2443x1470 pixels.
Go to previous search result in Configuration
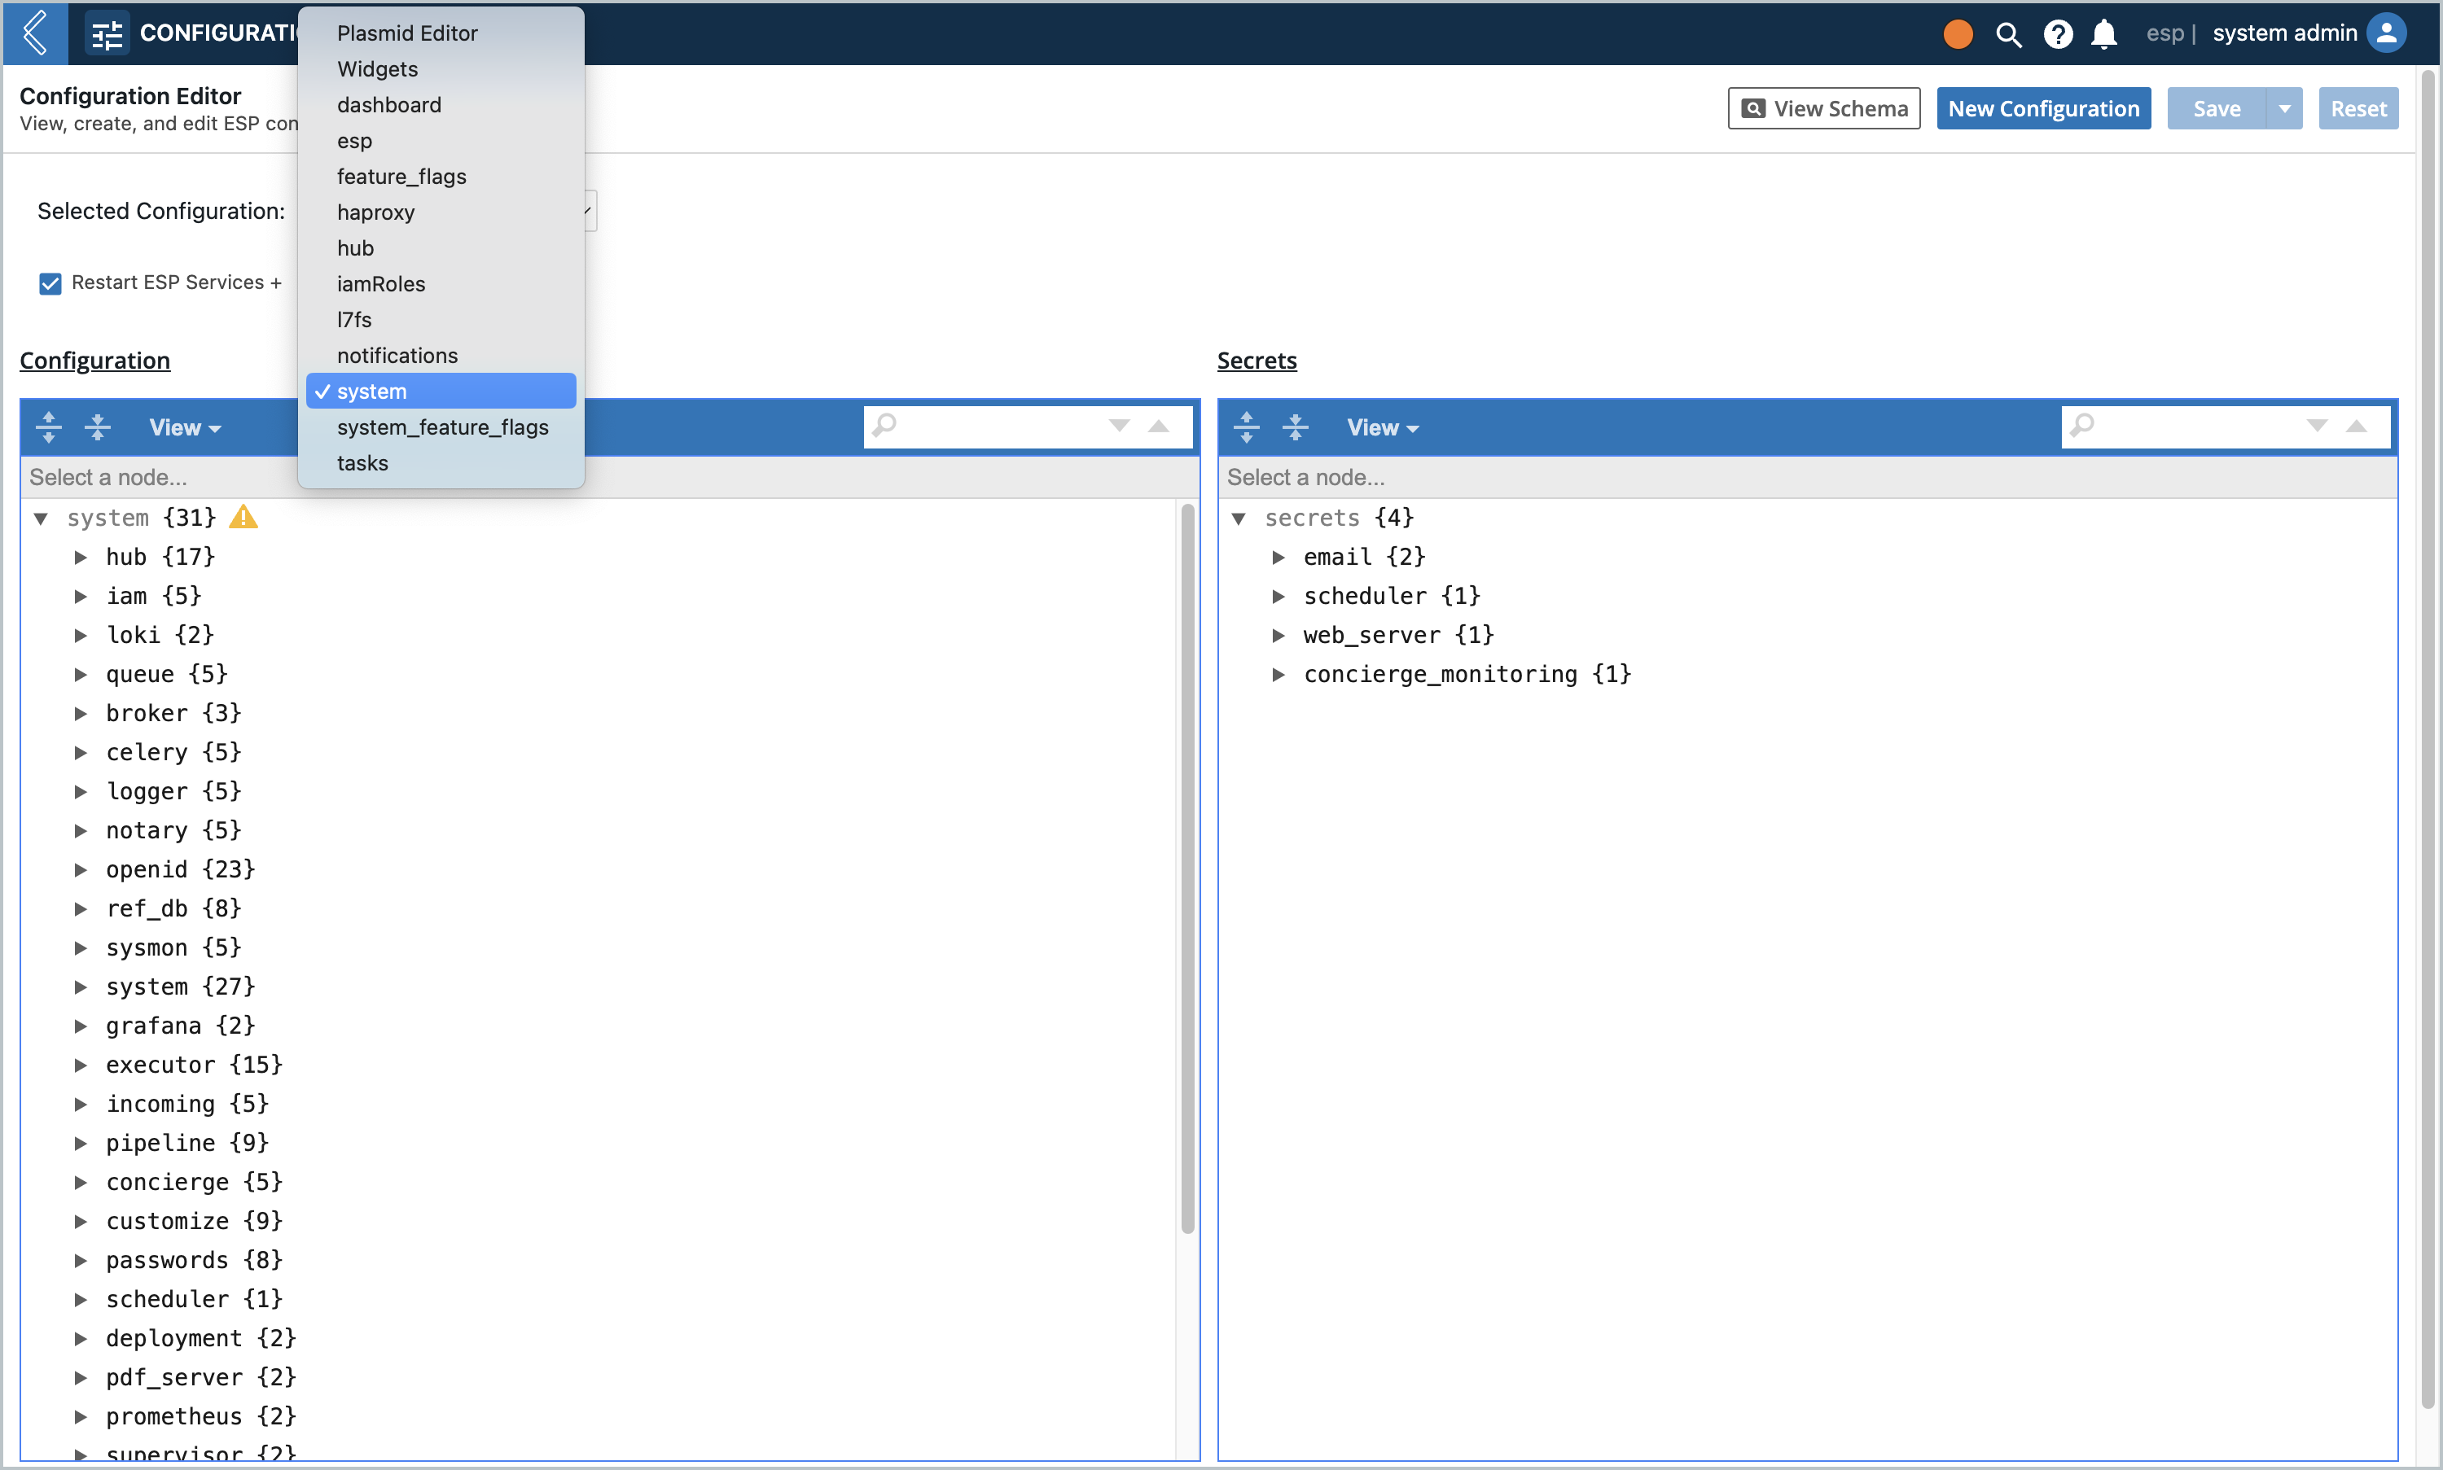click(x=1159, y=426)
